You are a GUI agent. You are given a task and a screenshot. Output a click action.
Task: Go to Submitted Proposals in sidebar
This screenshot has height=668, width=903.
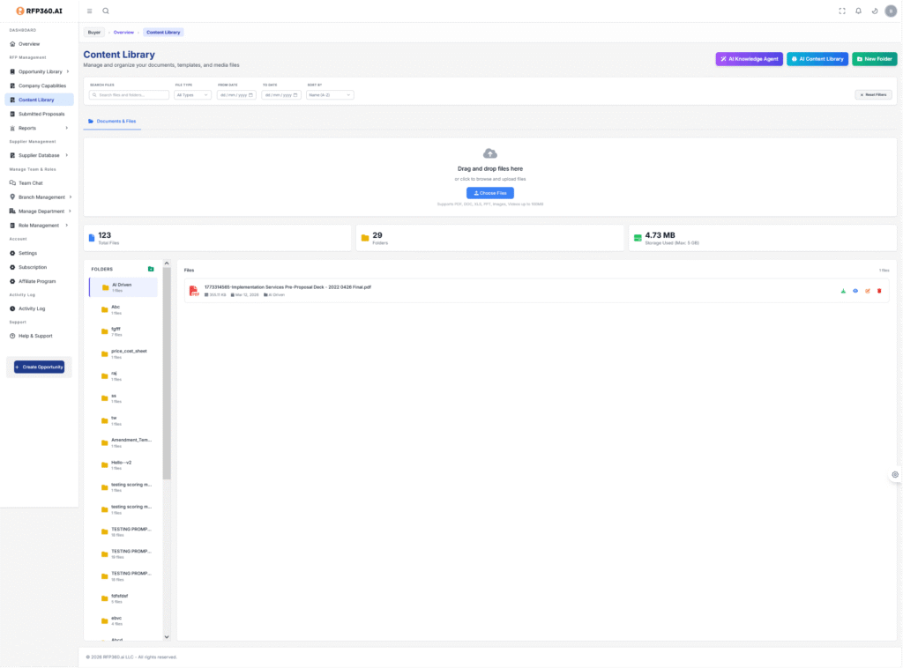click(x=41, y=114)
